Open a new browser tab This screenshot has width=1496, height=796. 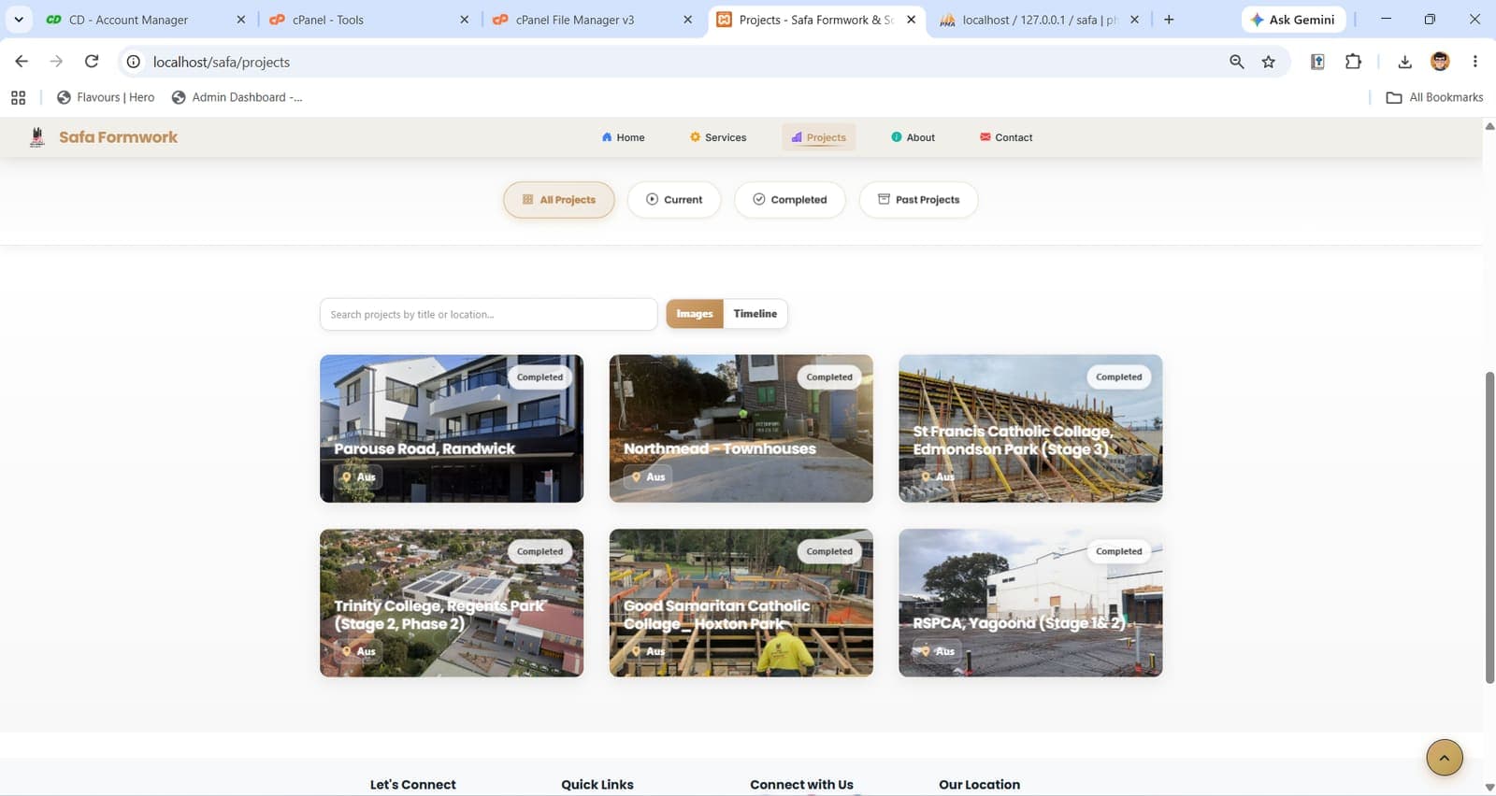point(1169,20)
